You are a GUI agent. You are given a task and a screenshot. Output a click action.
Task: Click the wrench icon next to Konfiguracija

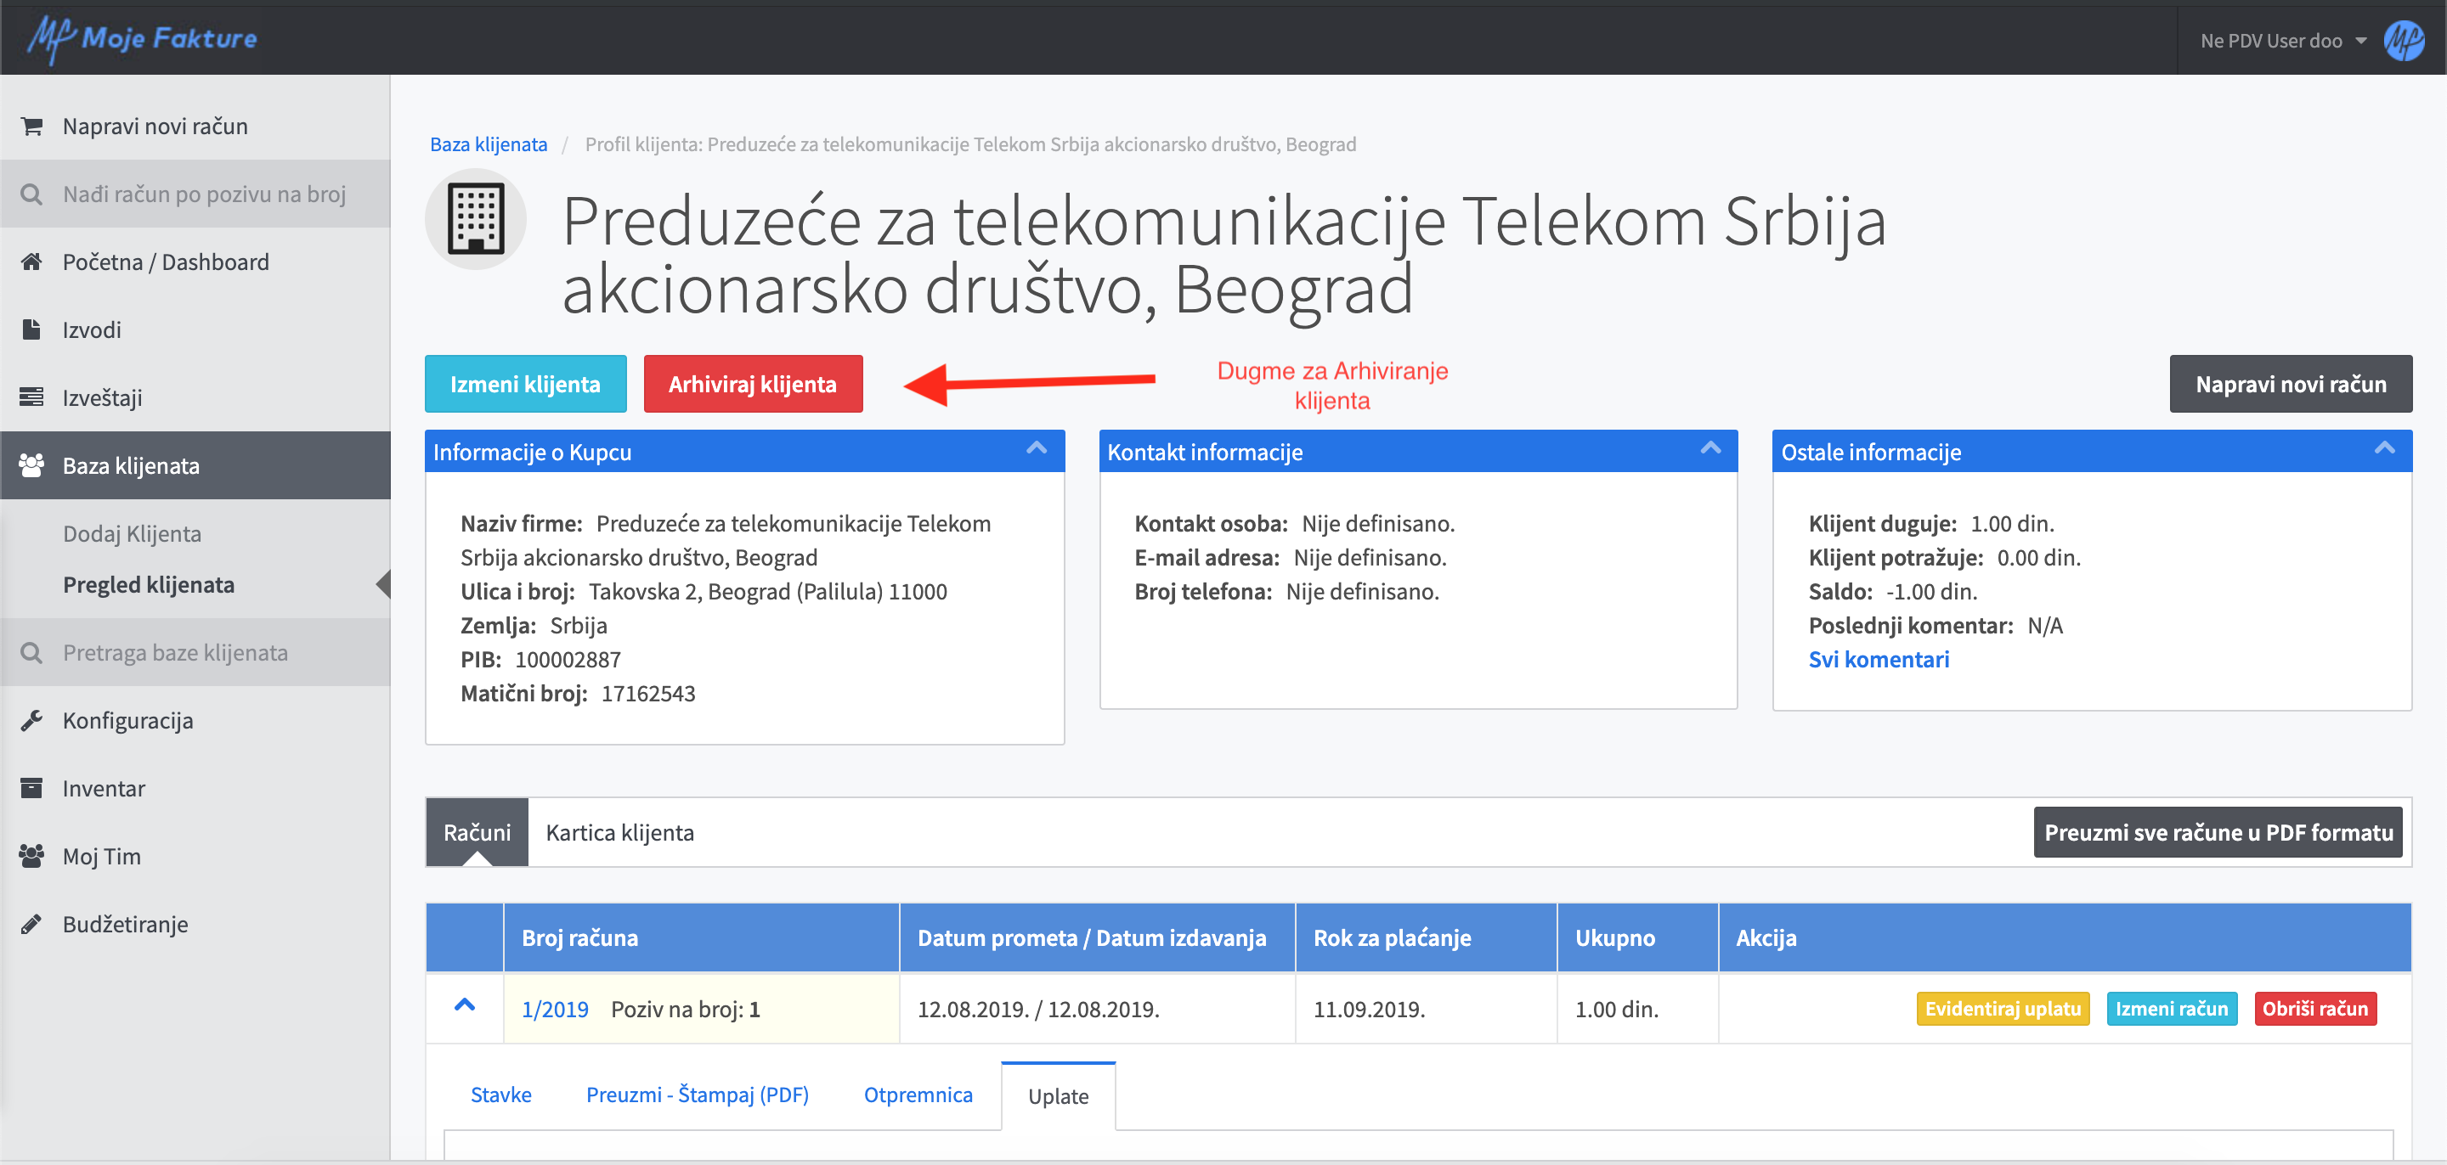(x=31, y=720)
